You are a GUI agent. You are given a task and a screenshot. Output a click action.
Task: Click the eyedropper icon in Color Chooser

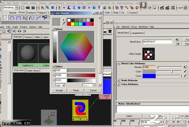(63, 23)
